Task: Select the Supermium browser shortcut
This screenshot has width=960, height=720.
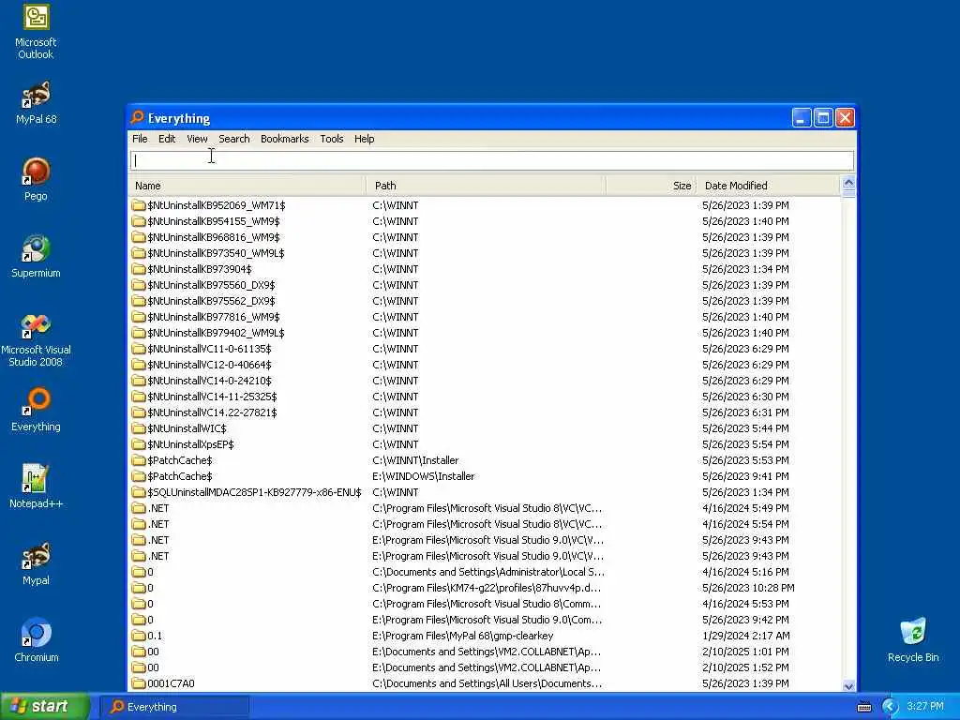Action: click(x=36, y=257)
